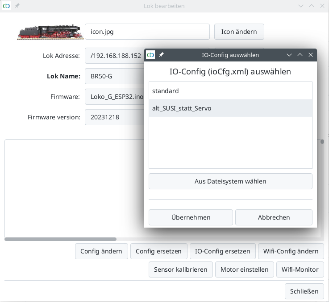
Task: Click the pin icon in IO-Config dialog titlebar
Action: click(x=161, y=55)
